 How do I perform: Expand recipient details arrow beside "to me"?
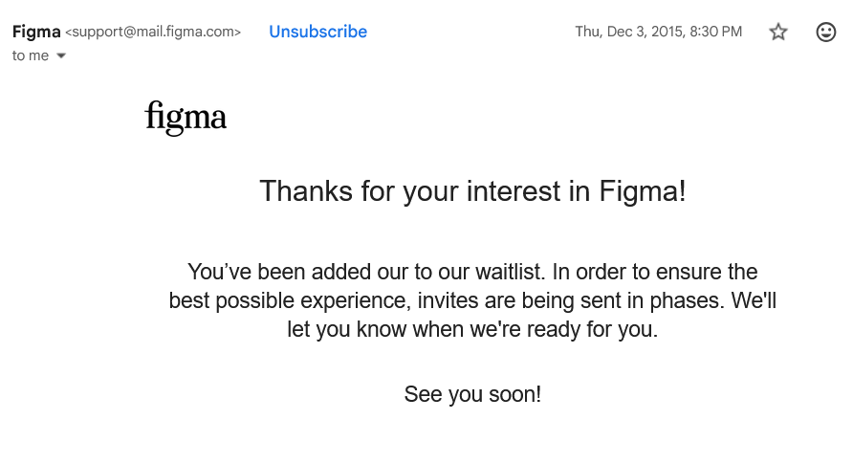coord(62,55)
